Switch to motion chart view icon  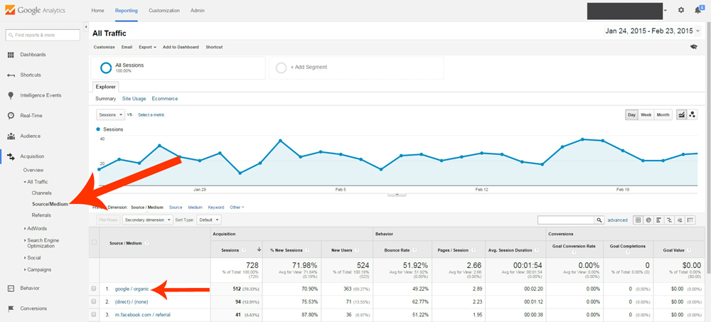click(x=693, y=114)
